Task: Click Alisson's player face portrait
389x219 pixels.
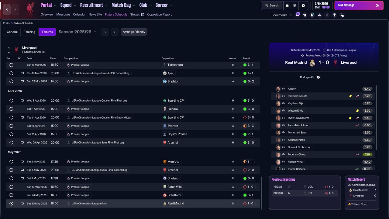Action: (278, 89)
